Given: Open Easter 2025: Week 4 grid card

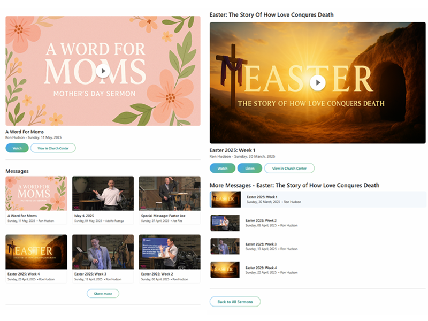Looking at the screenshot, I should point(36,259).
